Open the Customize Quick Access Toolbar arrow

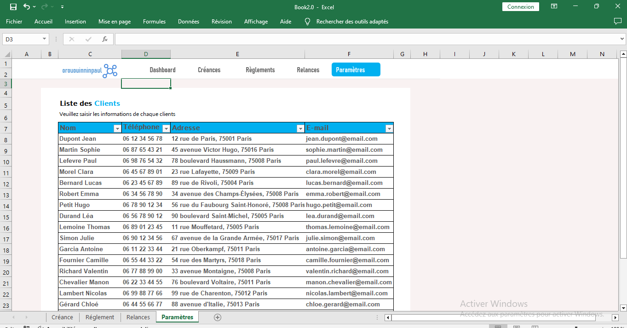[62, 7]
